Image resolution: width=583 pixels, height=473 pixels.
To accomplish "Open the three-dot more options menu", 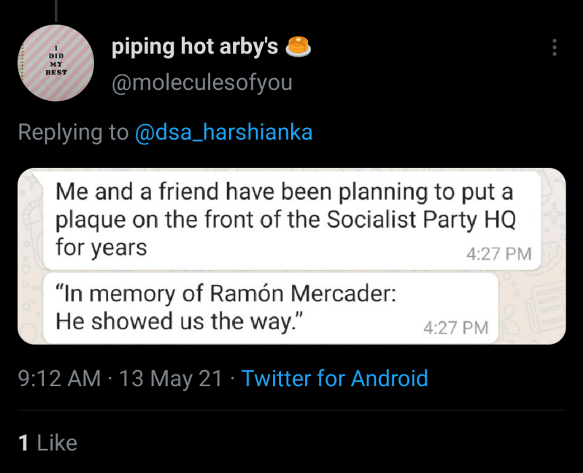I will pyautogui.click(x=554, y=47).
